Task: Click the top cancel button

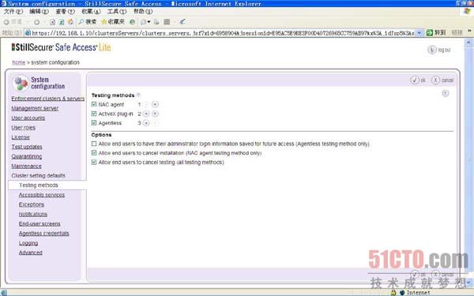Action: [x=442, y=80]
